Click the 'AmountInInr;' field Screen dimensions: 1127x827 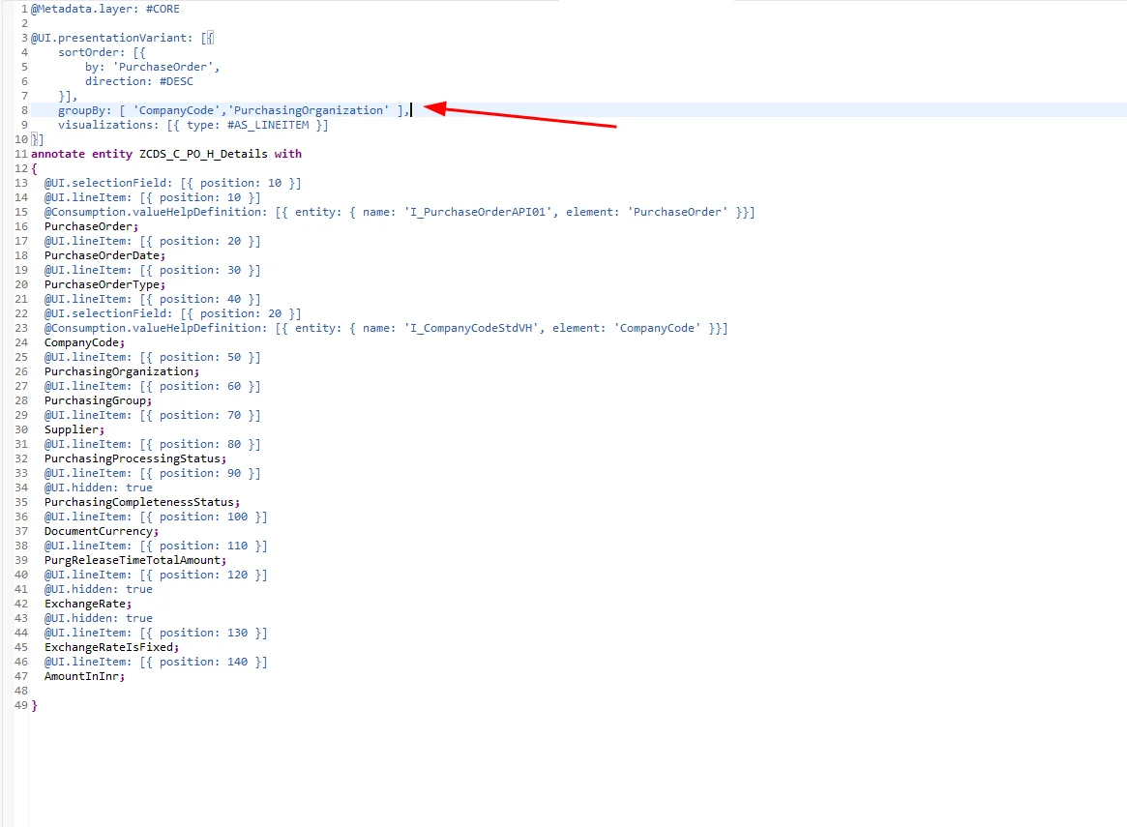(x=85, y=676)
